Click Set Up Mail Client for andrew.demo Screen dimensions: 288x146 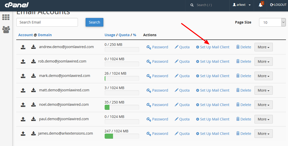tap(213, 47)
